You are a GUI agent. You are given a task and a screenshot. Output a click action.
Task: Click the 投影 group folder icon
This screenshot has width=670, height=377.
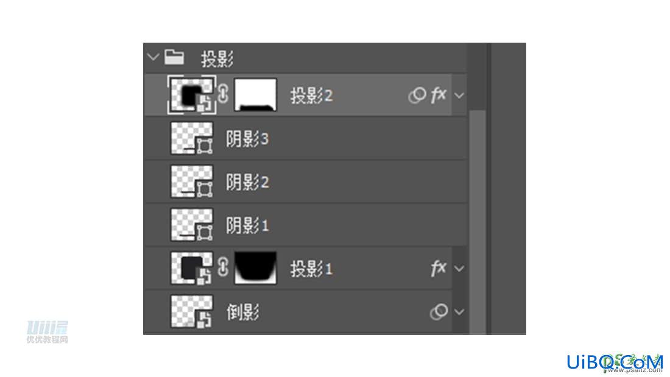pos(174,57)
